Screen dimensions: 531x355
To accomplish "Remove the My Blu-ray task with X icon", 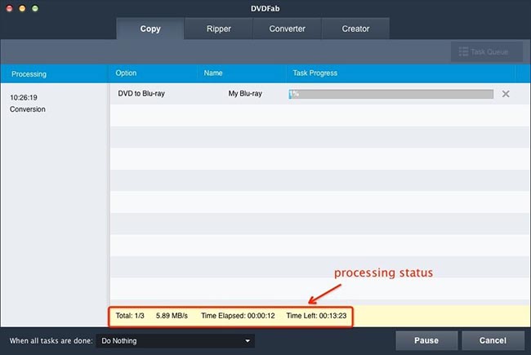I will click(506, 94).
